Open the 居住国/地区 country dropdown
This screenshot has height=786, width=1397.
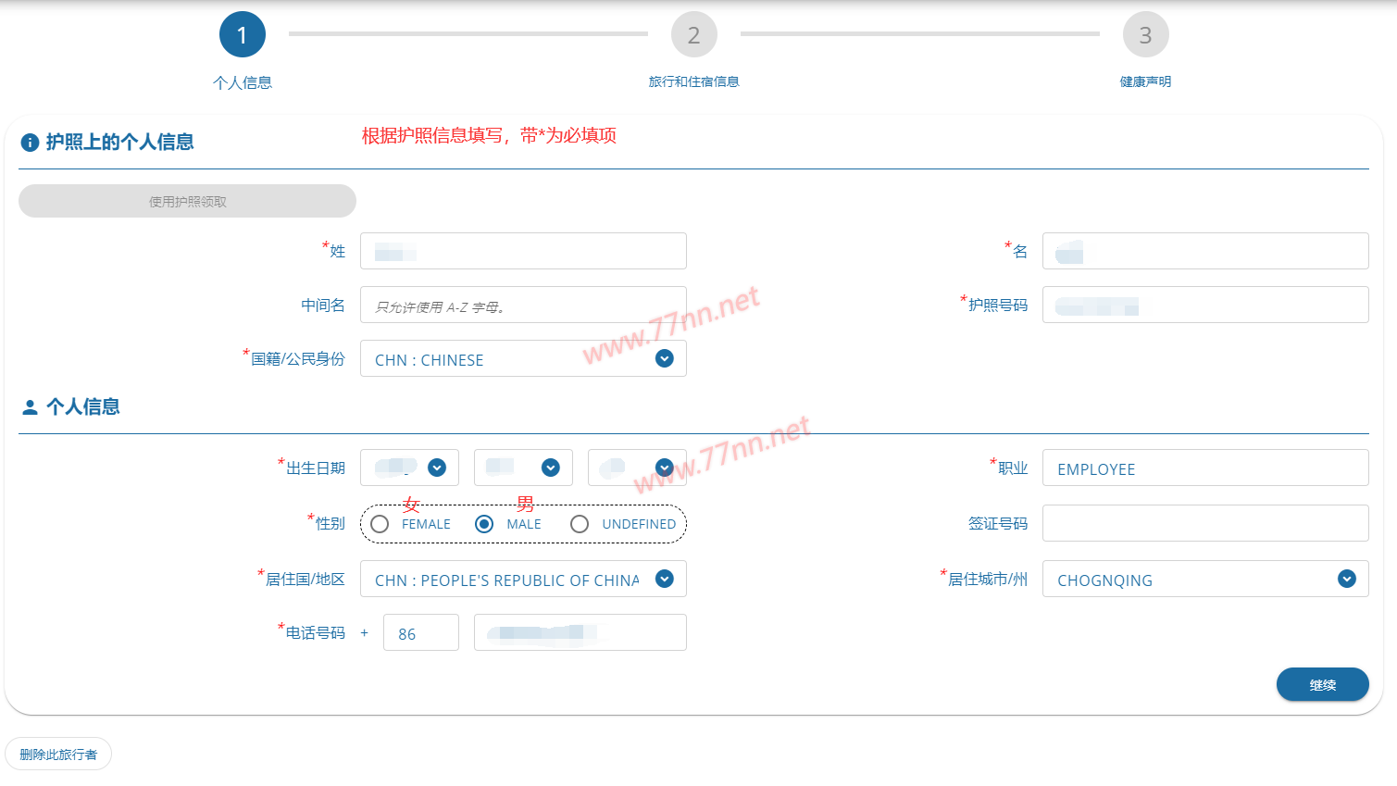tap(523, 579)
